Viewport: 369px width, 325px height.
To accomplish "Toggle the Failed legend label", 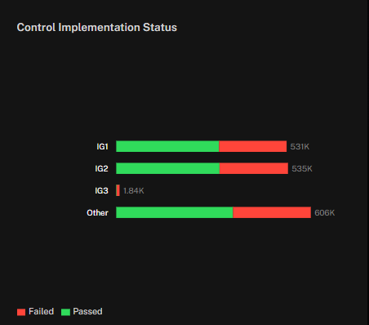I will point(41,311).
